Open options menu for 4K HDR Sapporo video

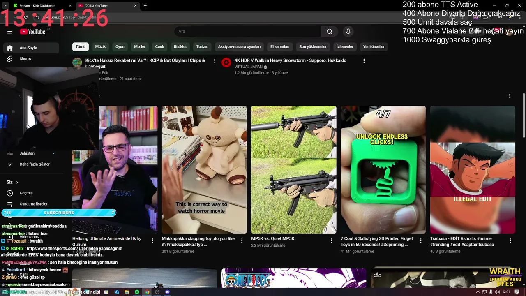(x=364, y=61)
